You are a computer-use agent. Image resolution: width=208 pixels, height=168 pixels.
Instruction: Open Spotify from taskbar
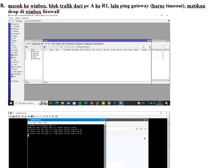pyautogui.click(x=80, y=103)
